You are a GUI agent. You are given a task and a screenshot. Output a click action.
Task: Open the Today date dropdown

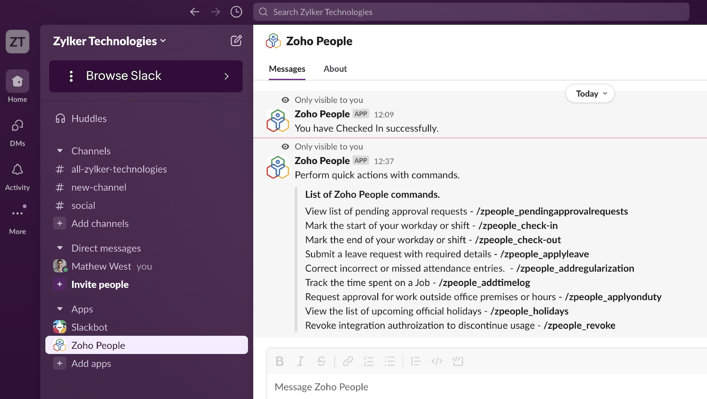click(x=590, y=94)
